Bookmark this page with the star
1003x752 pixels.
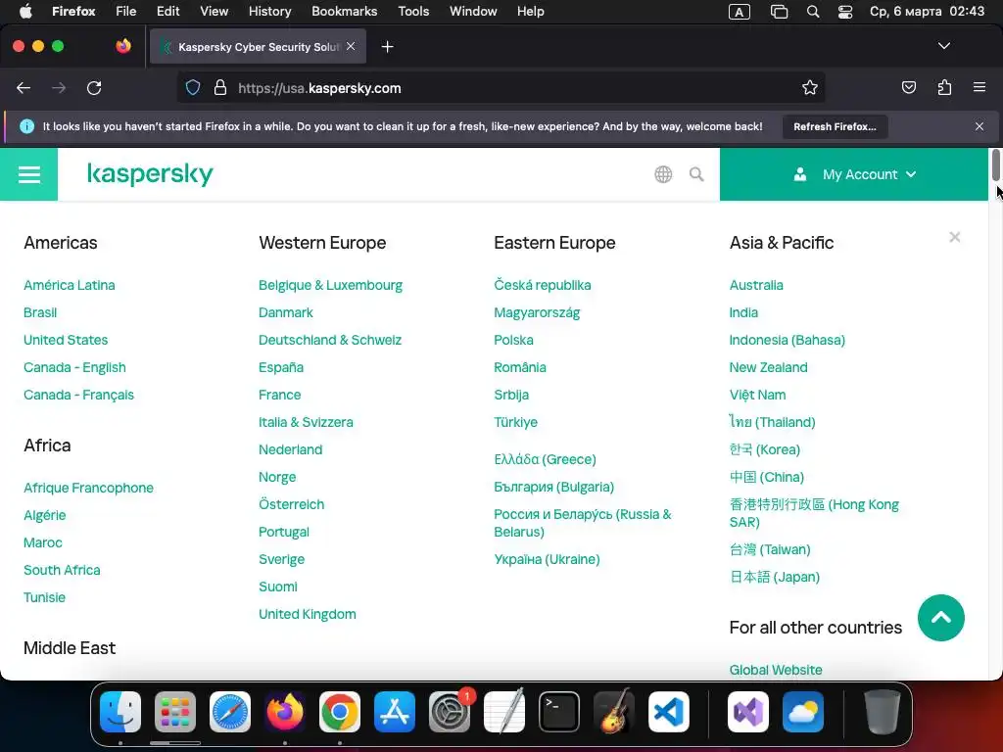click(810, 87)
